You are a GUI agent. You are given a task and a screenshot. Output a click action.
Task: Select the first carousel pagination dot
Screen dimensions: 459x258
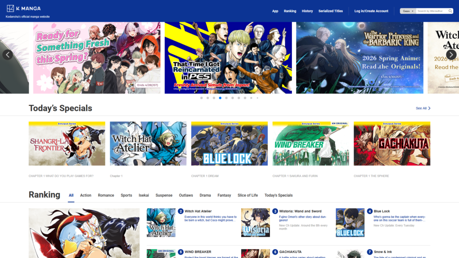tap(202, 98)
